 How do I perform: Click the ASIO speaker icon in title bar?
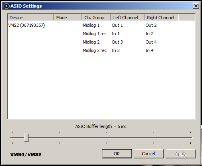coord(6,6)
